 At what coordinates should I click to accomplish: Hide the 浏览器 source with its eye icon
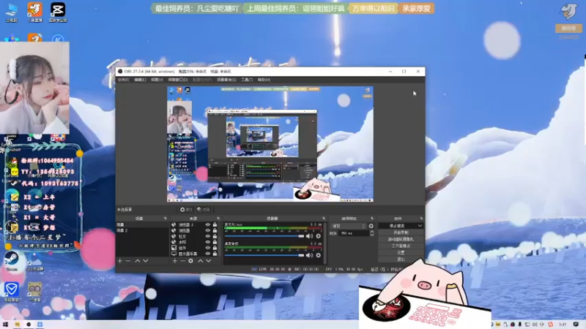(208, 230)
